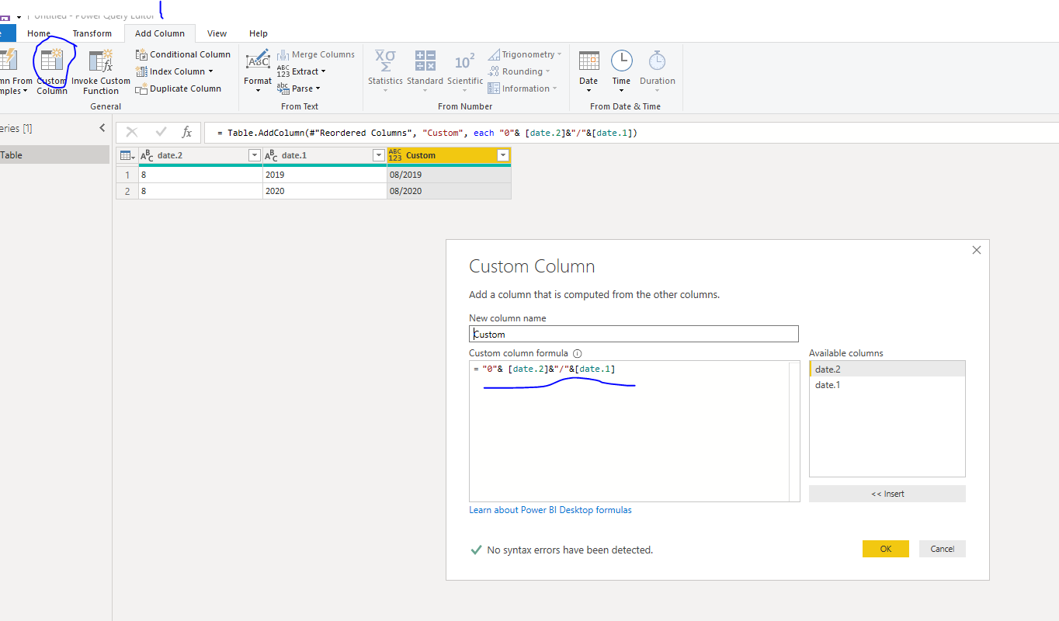Select date.1 in Available columns
Image resolution: width=1059 pixels, height=621 pixels.
coord(887,385)
